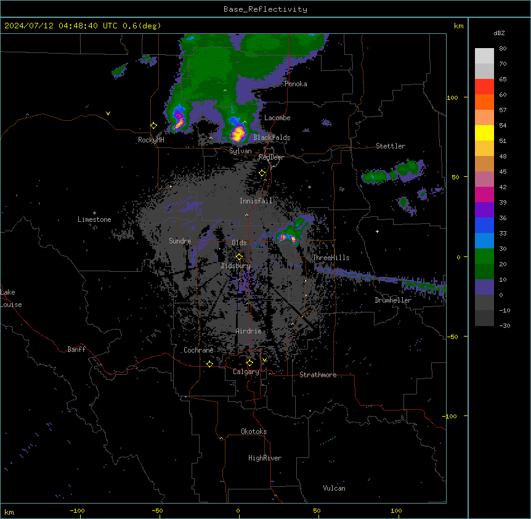Click the Lacombe city label
The image size is (531, 519).
point(277,118)
